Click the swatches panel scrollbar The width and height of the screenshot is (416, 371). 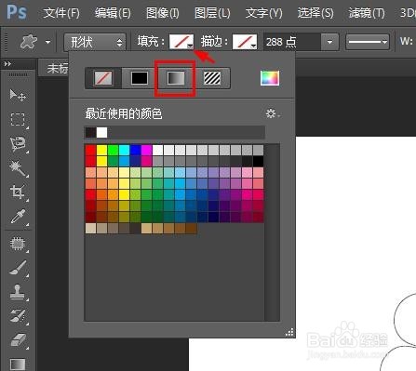(x=272, y=232)
